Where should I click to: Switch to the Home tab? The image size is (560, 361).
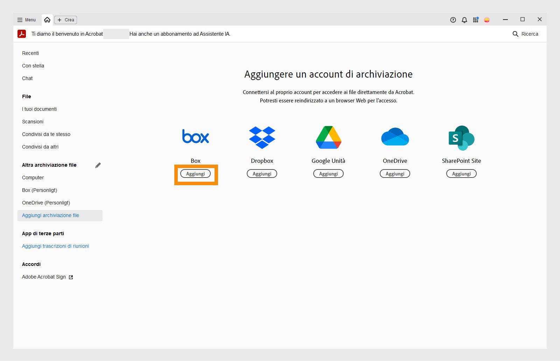click(x=48, y=20)
